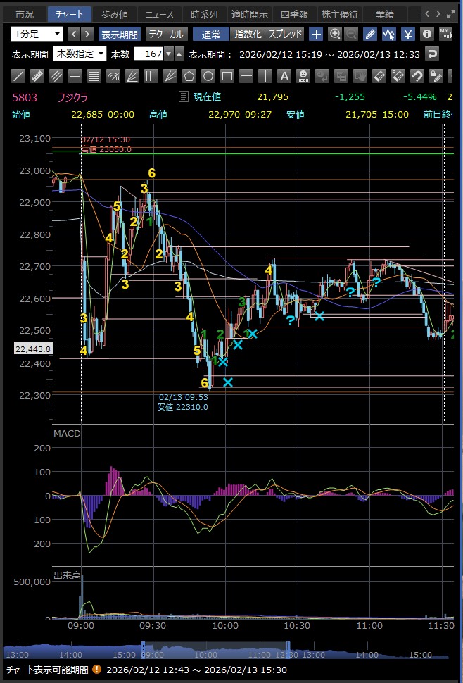Screen dimensions: 463x683
Task: Click the 表示期間 button
Action: (x=119, y=34)
